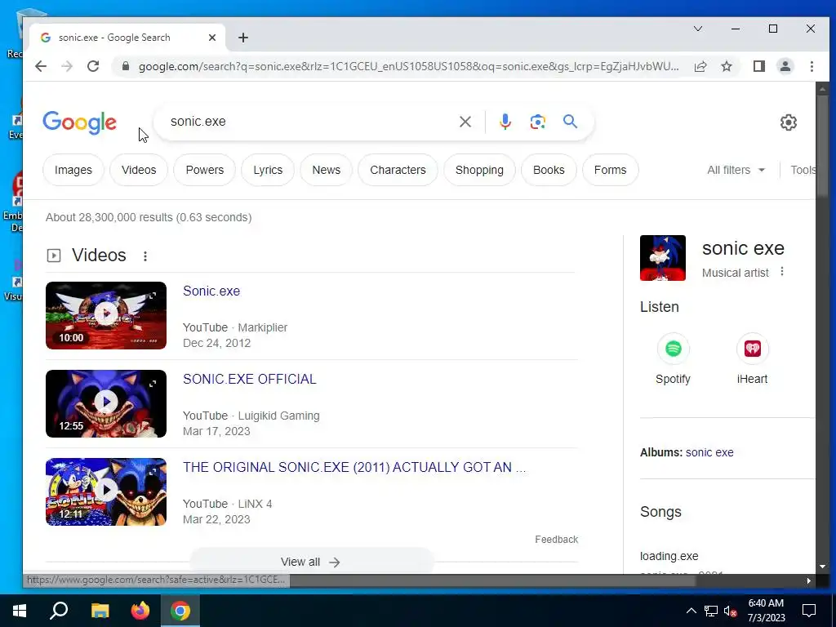Screen dimensions: 836x627
Task: Reload the page with the refresh icon
Action: [93, 66]
